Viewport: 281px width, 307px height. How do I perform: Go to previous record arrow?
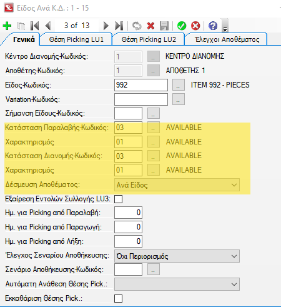(x=48, y=26)
